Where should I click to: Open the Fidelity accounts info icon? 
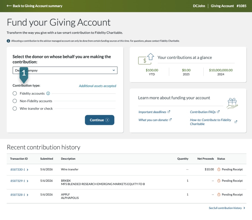48,93
